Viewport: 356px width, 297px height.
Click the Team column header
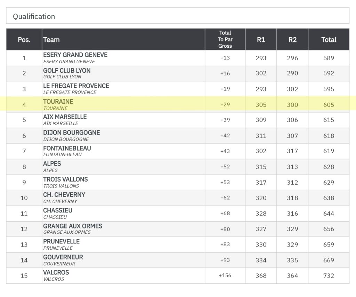point(51,40)
